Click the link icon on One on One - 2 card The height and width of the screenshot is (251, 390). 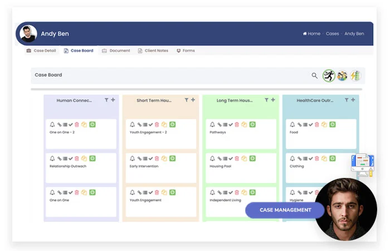[60, 124]
